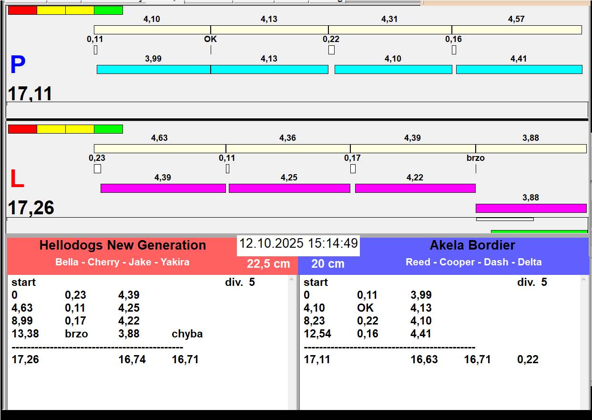Image resolution: width=592 pixels, height=420 pixels.
Task: Click the magenta 3,88 rerun bar
Action: tap(531, 208)
